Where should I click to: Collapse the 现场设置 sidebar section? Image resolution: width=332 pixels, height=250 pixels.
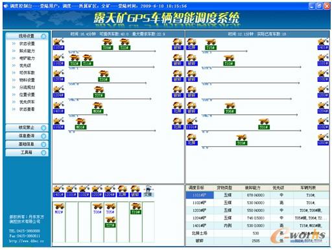coord(27,36)
